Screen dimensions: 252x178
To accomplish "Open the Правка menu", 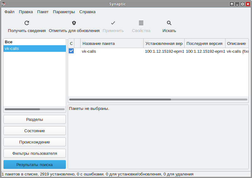I will pyautogui.click(x=26, y=12).
